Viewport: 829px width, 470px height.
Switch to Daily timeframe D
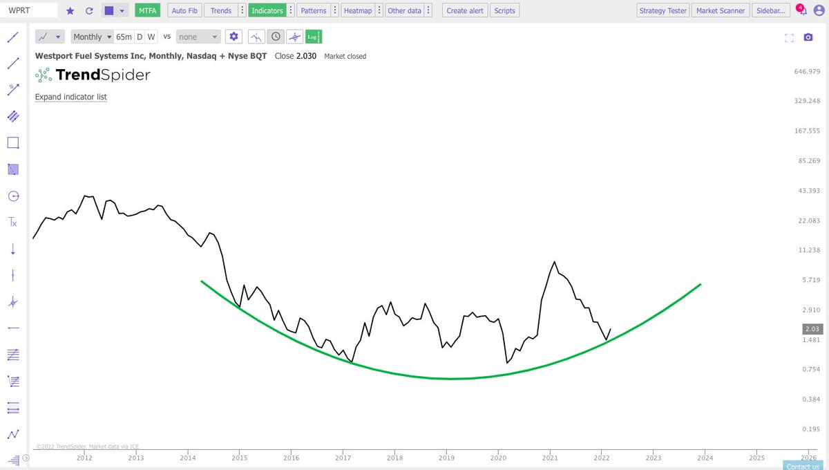139,37
